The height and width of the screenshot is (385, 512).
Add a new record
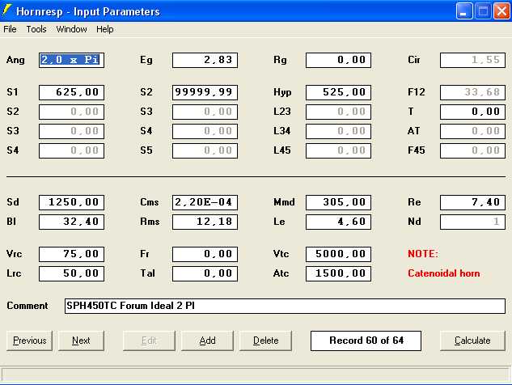[207, 341]
